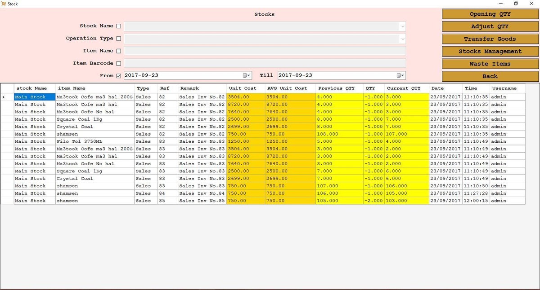Go Back from Stocks screen
This screenshot has width=540, height=290.
[490, 76]
